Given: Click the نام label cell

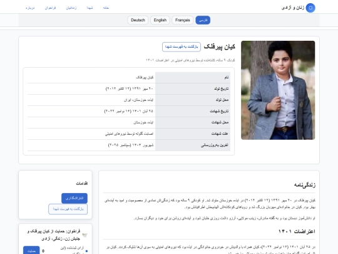Looking at the screenshot, I should pos(193,77).
